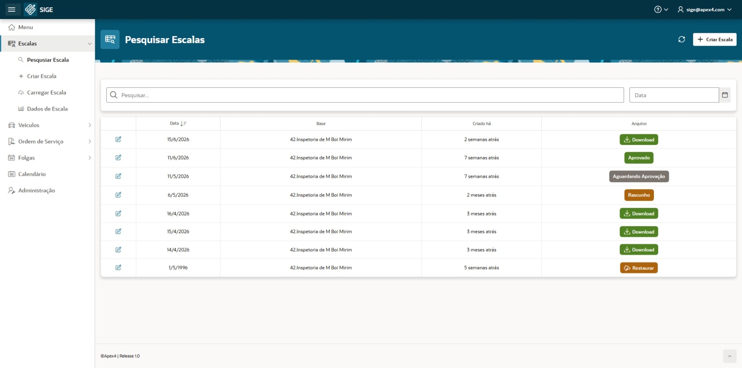
Task: Open Carregar Escala in sidebar
Action: point(46,93)
